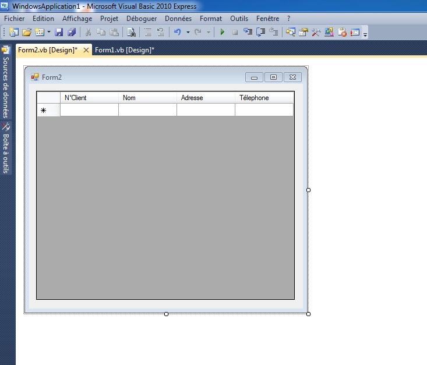Open the Fichier menu

(x=15, y=19)
